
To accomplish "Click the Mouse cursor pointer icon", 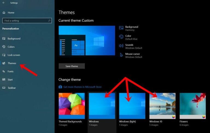I will [x=121, y=55].
